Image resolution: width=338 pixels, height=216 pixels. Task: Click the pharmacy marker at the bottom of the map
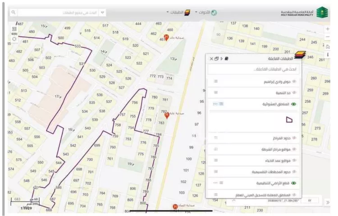175,207
